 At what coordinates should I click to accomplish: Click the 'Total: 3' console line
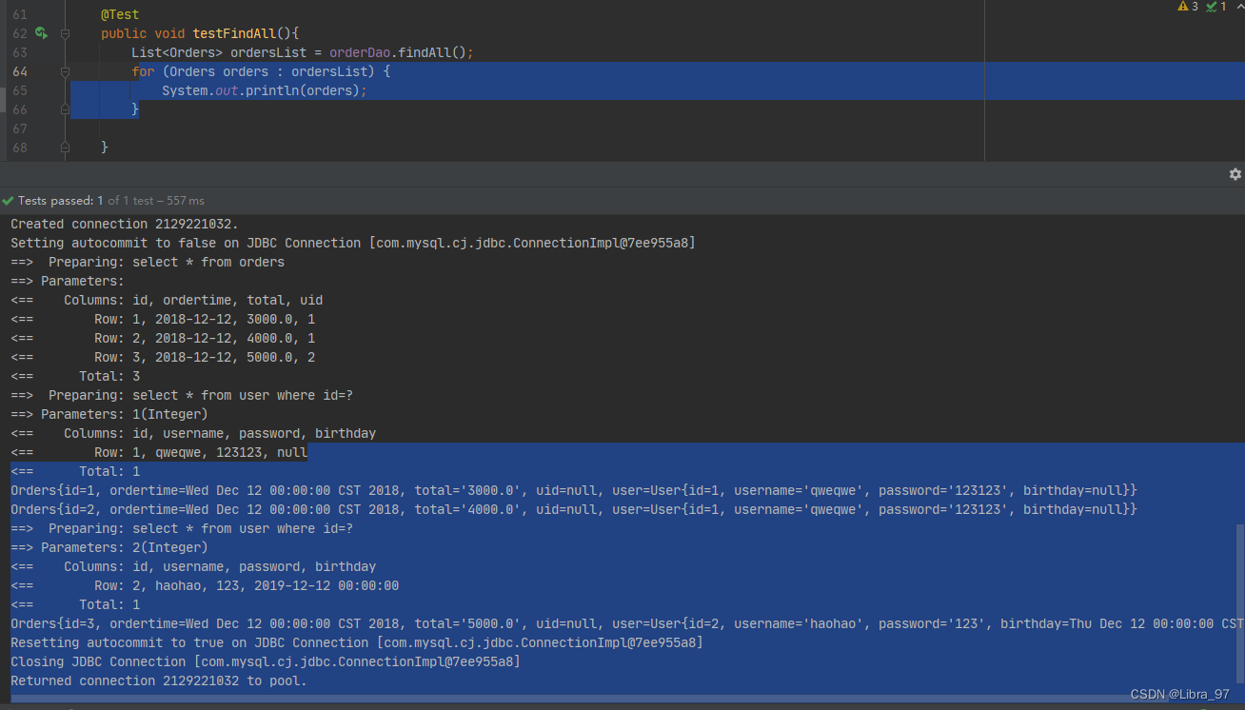point(75,376)
